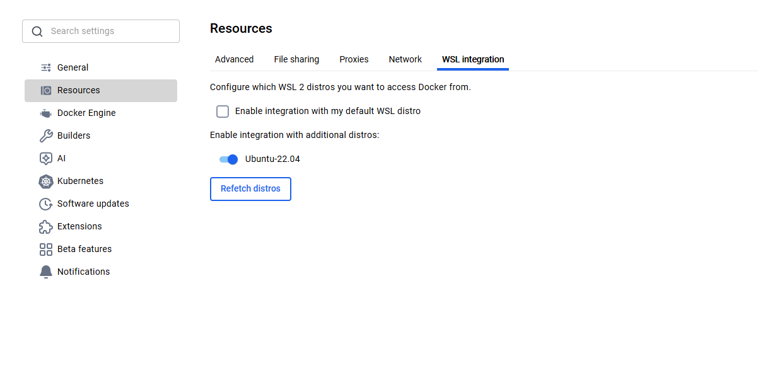Image resolution: width=758 pixels, height=385 pixels.
Task: Select the WSL integration tab
Action: click(x=473, y=59)
